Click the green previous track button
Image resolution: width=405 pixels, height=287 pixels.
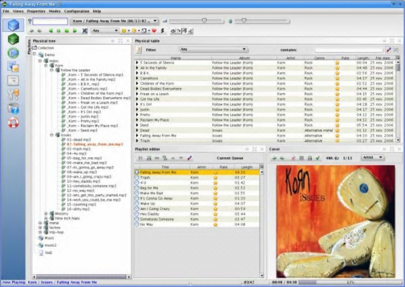click(x=51, y=31)
